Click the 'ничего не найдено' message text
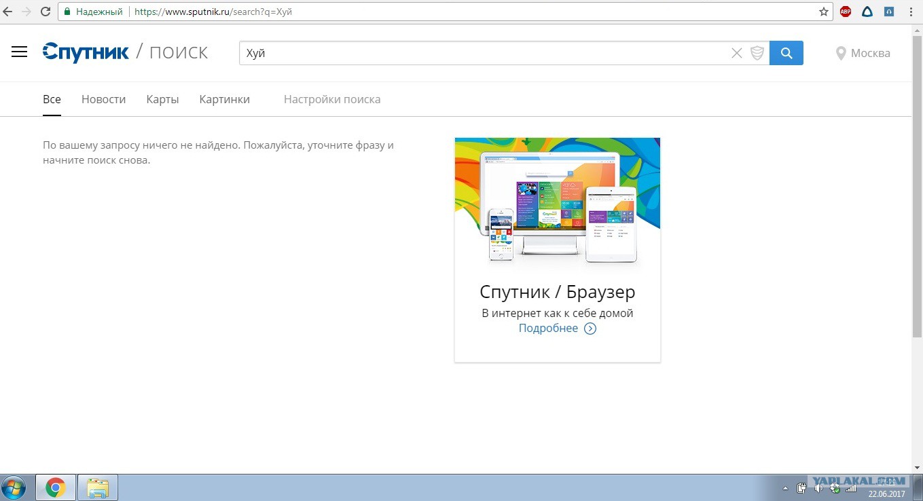The image size is (923, 501). [218, 153]
